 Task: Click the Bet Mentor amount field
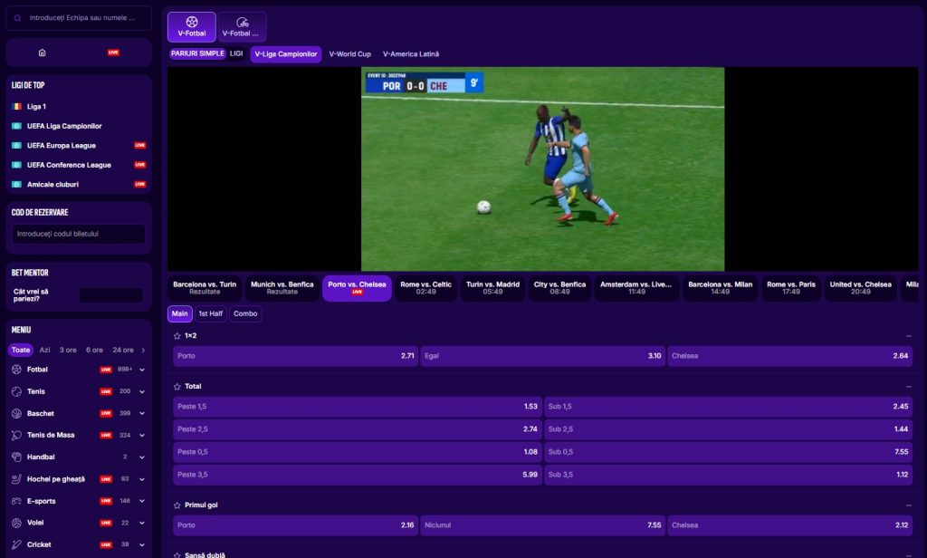pyautogui.click(x=111, y=294)
